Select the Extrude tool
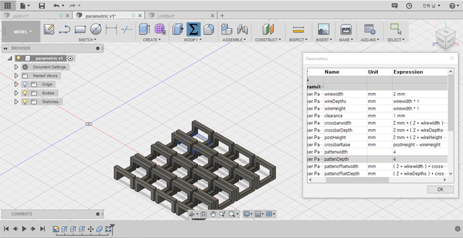 pos(144,29)
